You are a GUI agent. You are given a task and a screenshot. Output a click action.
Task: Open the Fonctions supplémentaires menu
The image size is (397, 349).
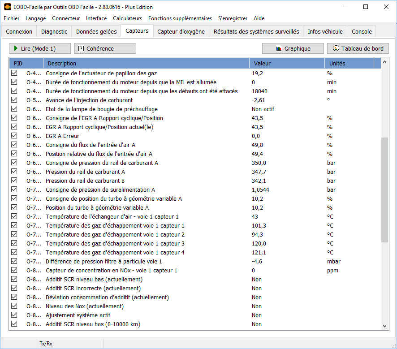click(x=180, y=18)
